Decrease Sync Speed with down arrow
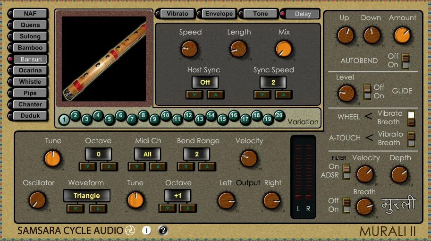Image resolution: width=431 pixels, height=241 pixels. click(262, 95)
